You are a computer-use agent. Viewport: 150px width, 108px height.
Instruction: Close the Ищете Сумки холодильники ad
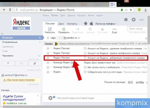(38, 96)
